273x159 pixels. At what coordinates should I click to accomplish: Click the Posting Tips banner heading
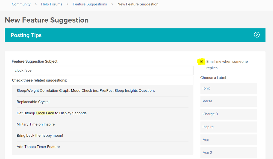tap(26, 35)
